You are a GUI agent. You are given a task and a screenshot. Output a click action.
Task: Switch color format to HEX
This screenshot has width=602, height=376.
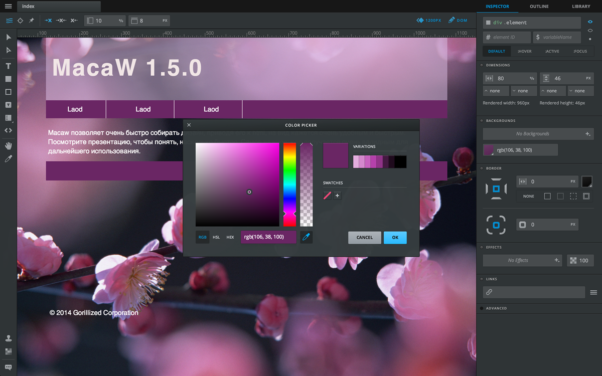[230, 237]
